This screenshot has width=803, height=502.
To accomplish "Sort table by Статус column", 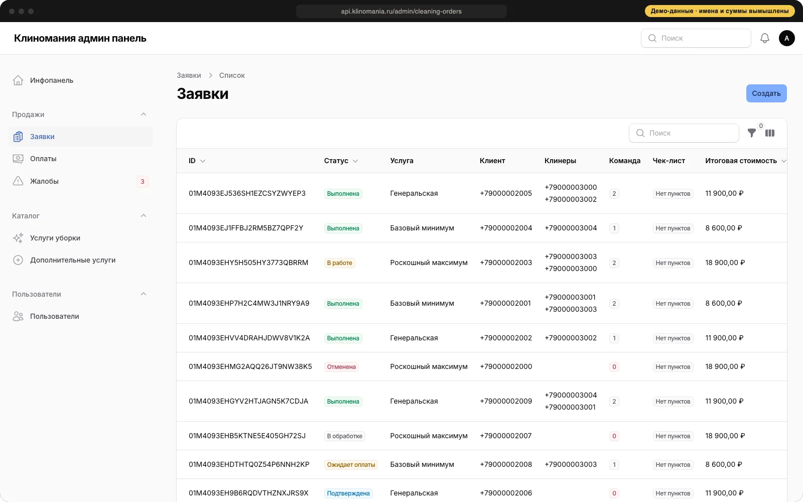I will (x=341, y=161).
